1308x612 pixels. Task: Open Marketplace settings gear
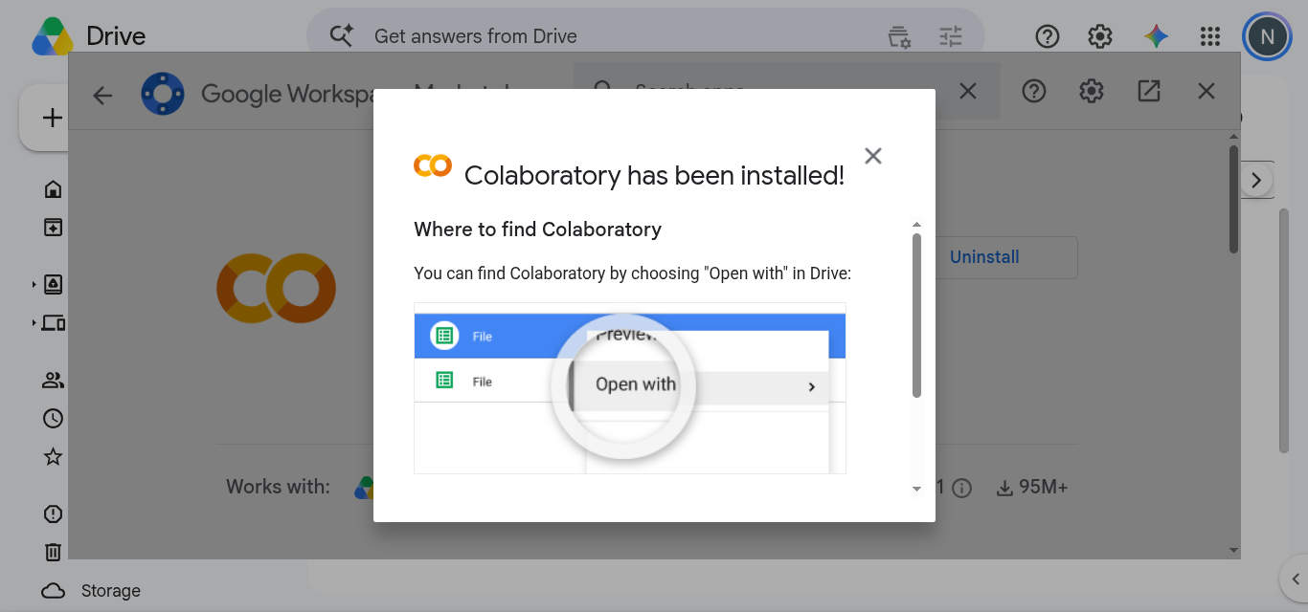tap(1092, 91)
